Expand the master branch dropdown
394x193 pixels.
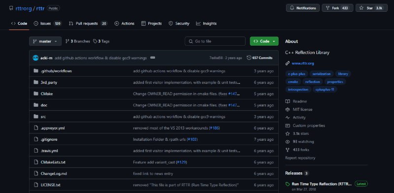(x=45, y=41)
